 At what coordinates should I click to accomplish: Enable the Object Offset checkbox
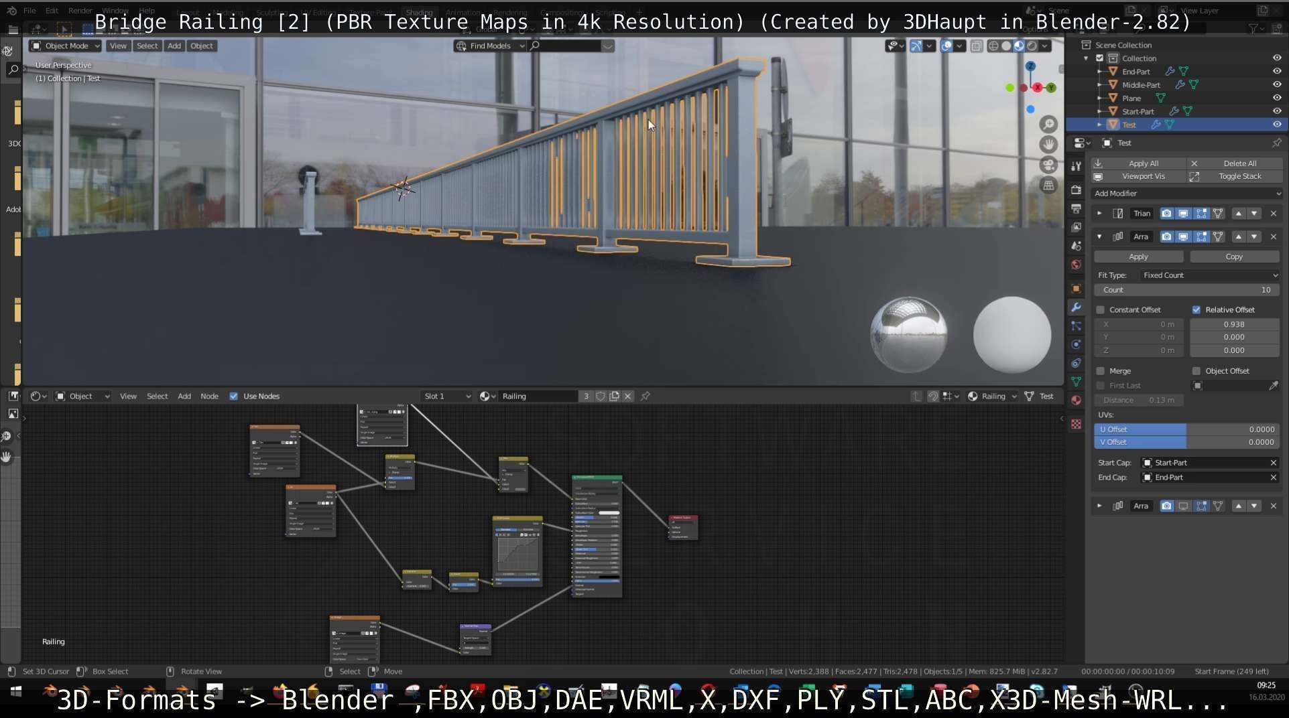coord(1196,371)
